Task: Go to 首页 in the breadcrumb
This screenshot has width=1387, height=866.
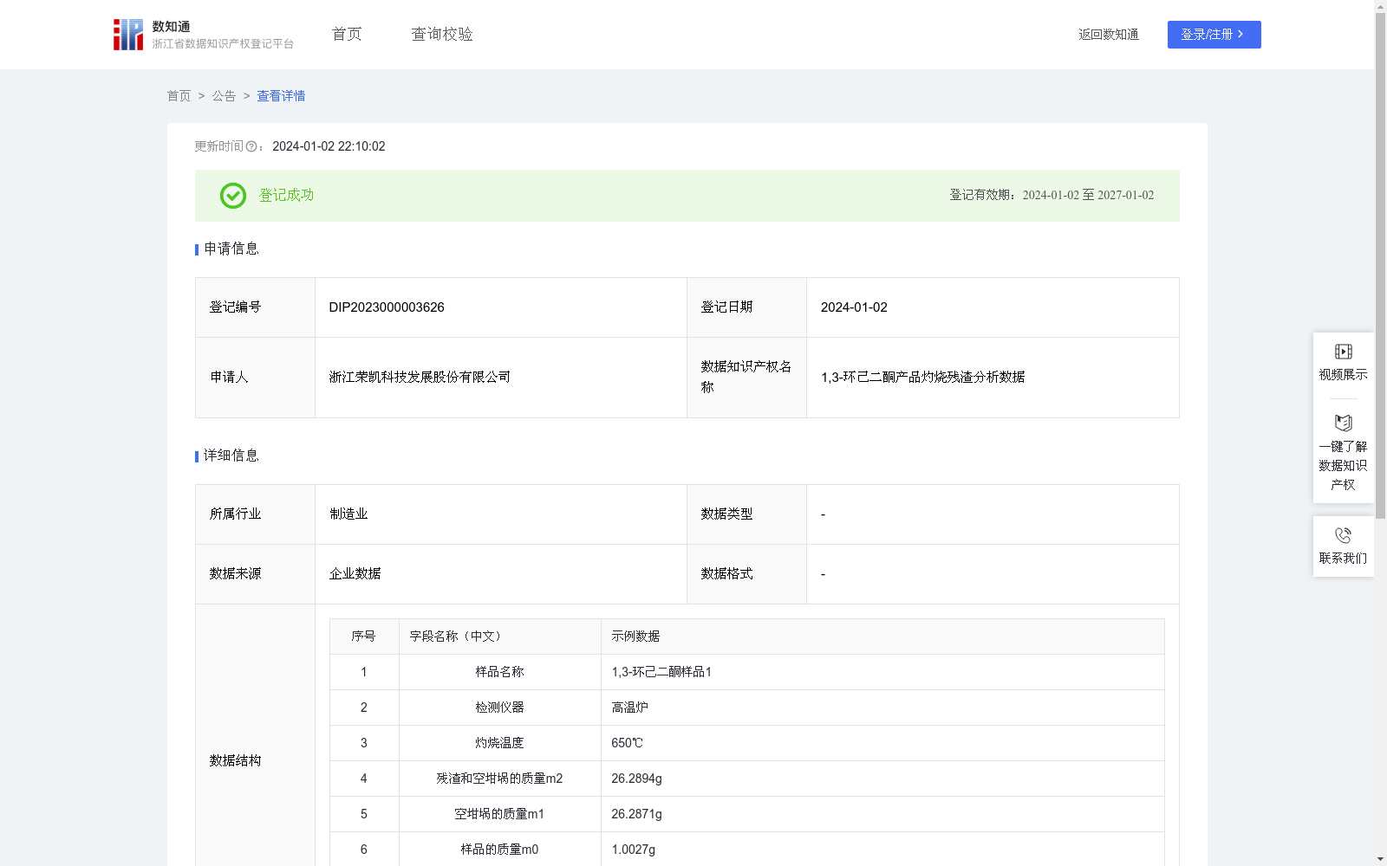Action: 179,96
